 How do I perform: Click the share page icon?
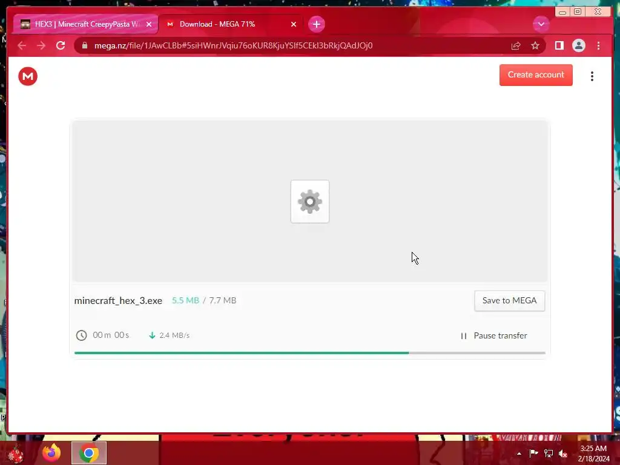point(516,46)
